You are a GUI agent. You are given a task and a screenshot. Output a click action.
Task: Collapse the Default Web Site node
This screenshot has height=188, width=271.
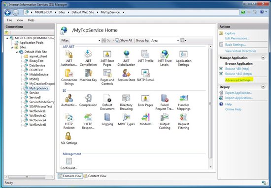point(17,52)
